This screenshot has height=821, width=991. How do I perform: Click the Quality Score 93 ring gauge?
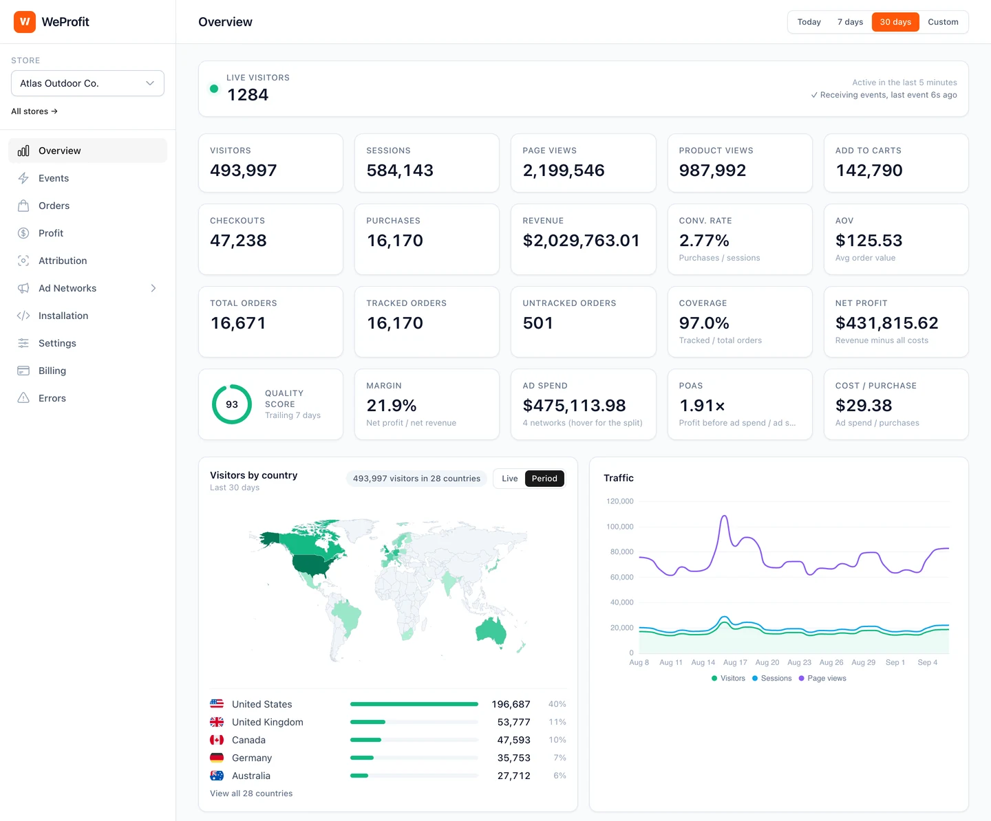232,404
